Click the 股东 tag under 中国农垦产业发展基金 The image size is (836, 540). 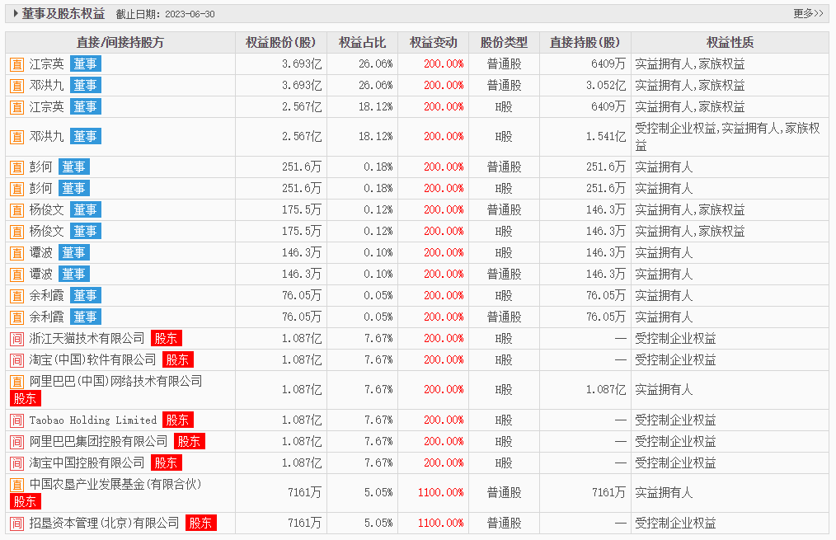[x=25, y=501]
